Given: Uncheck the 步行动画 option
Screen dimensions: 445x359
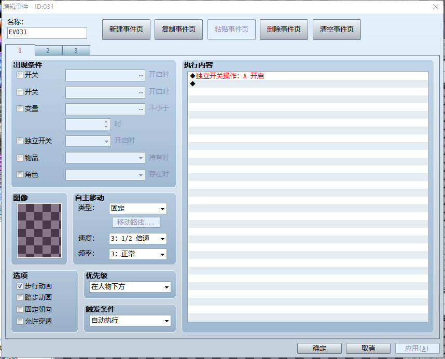Looking at the screenshot, I should pos(20,286).
